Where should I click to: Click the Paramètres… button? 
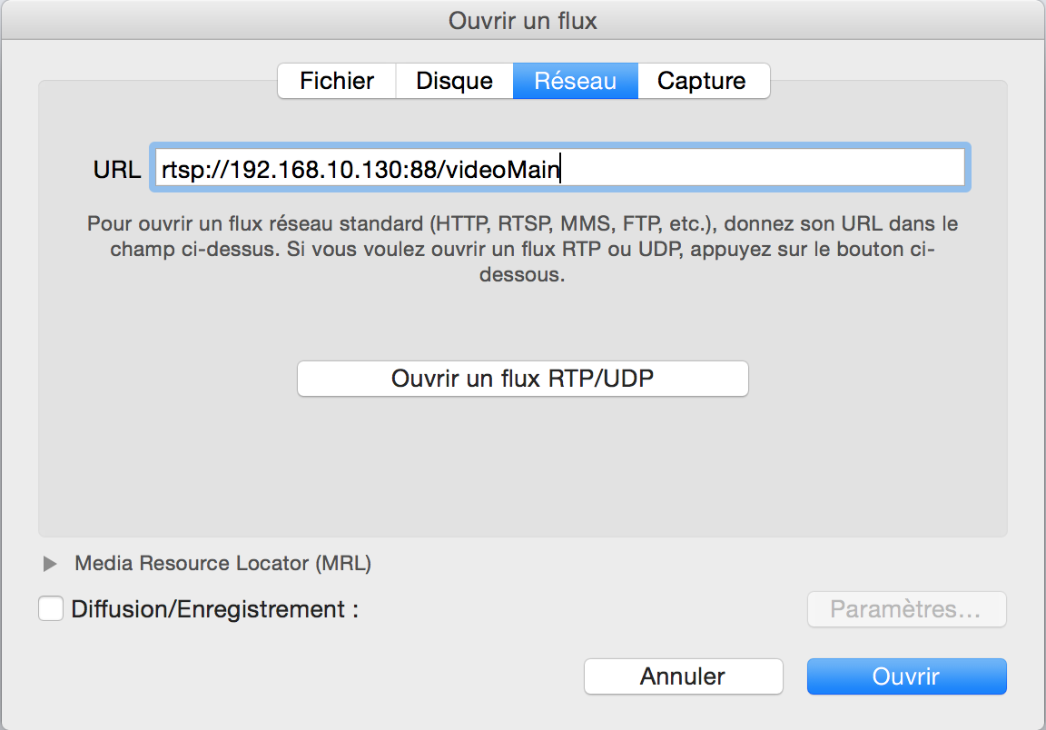coord(906,609)
